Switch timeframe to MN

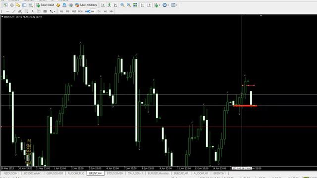[111, 11]
